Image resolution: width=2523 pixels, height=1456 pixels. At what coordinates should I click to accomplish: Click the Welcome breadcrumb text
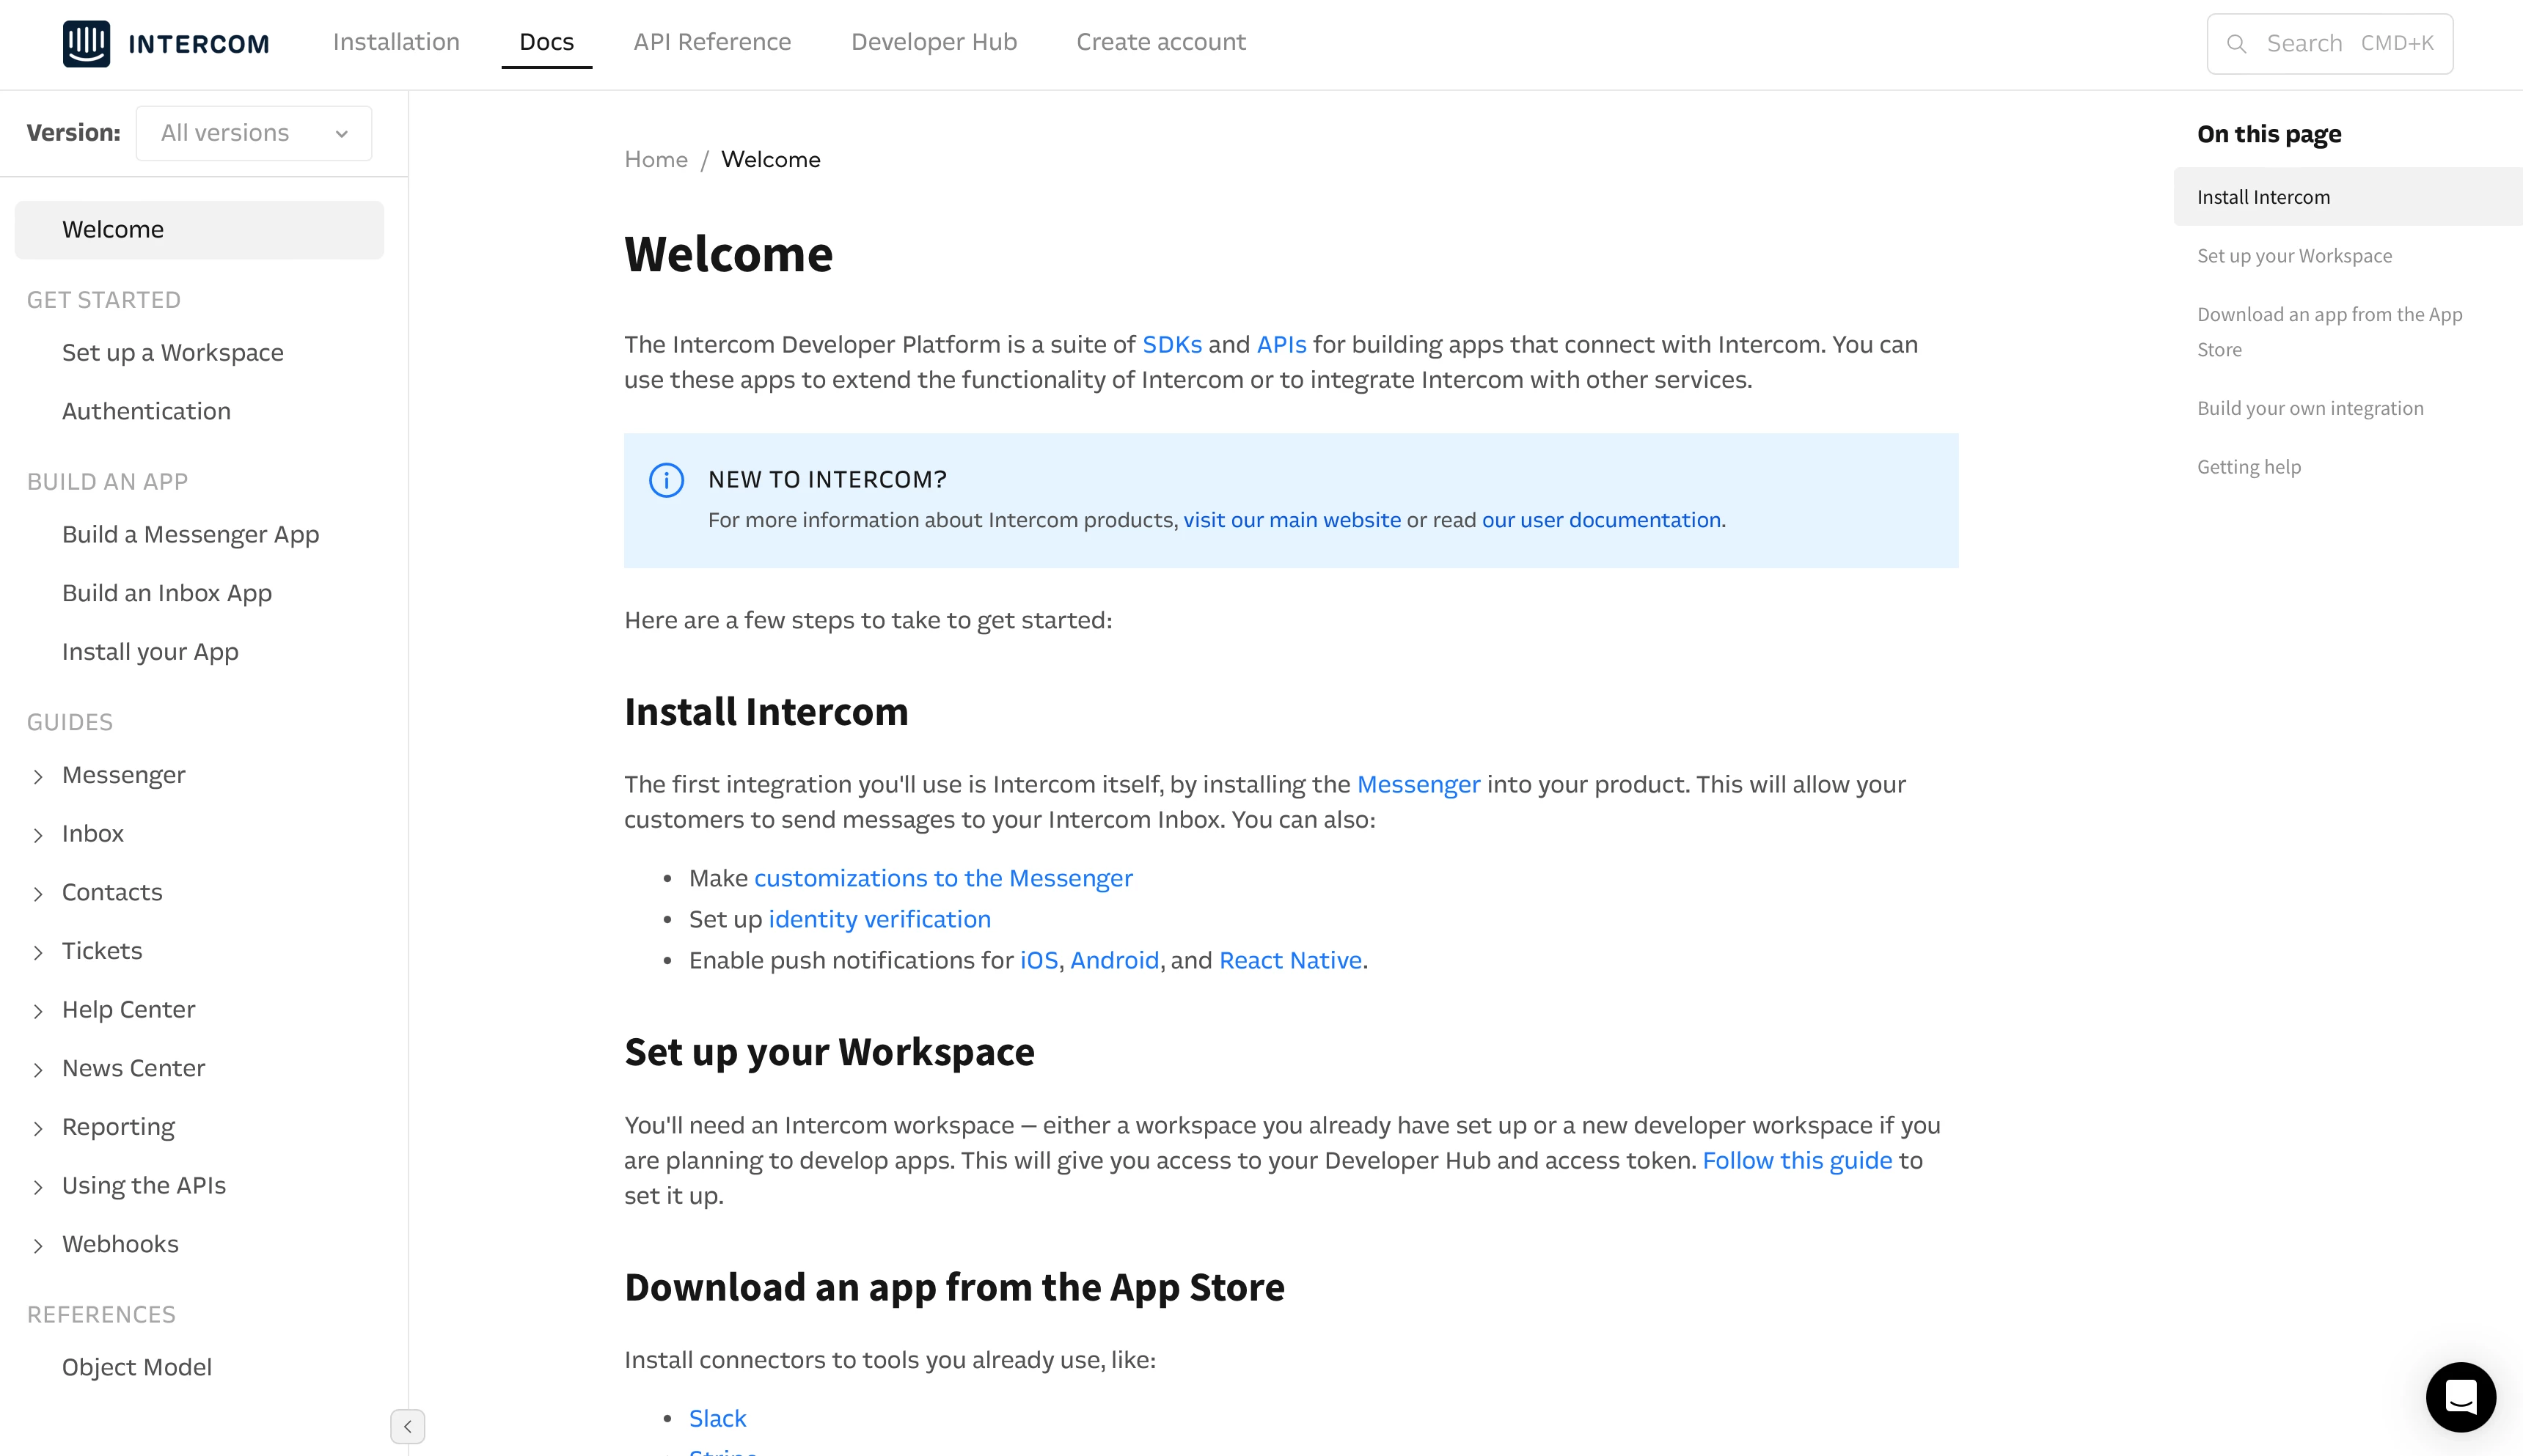pos(770,160)
